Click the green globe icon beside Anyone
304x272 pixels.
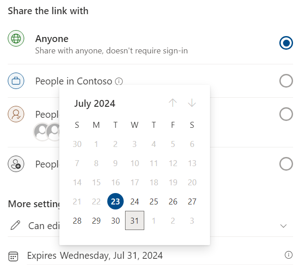(16, 38)
